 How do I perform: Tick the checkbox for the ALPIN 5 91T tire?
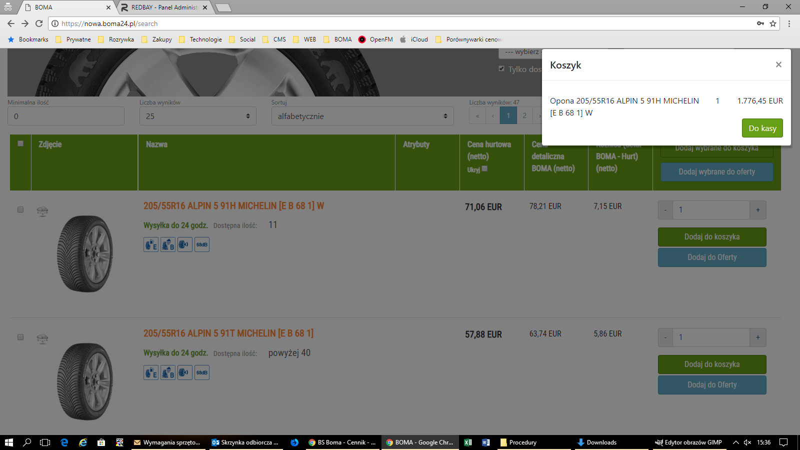(20, 337)
